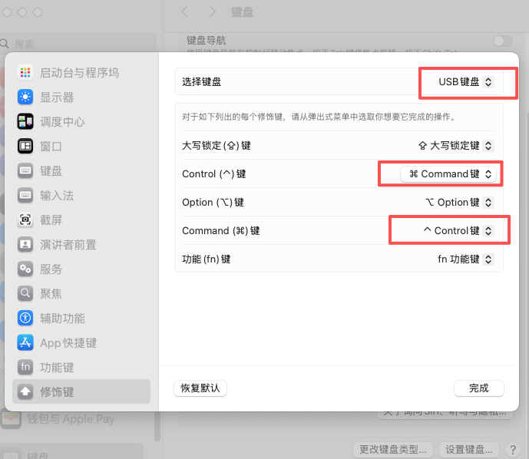This screenshot has height=459, width=529.
Task: Change the Control (^) 键 mapping dropdown
Action: pyautogui.click(x=449, y=174)
